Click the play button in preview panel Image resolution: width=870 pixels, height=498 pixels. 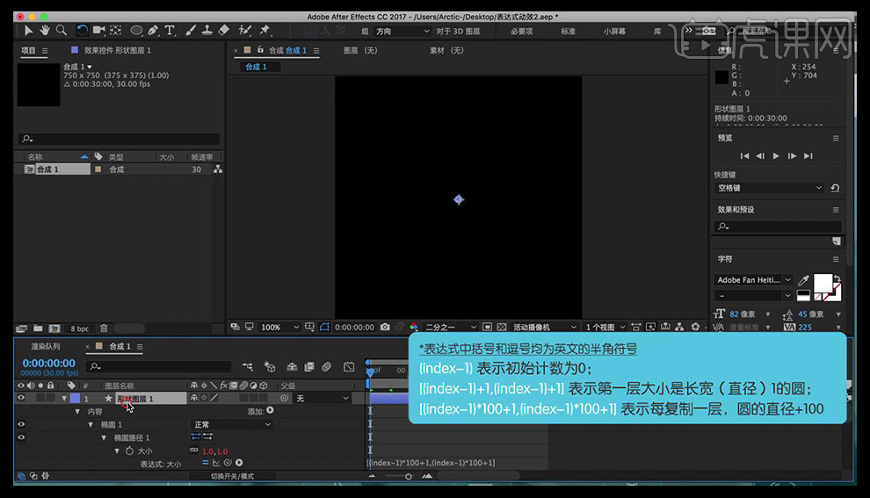coord(776,155)
